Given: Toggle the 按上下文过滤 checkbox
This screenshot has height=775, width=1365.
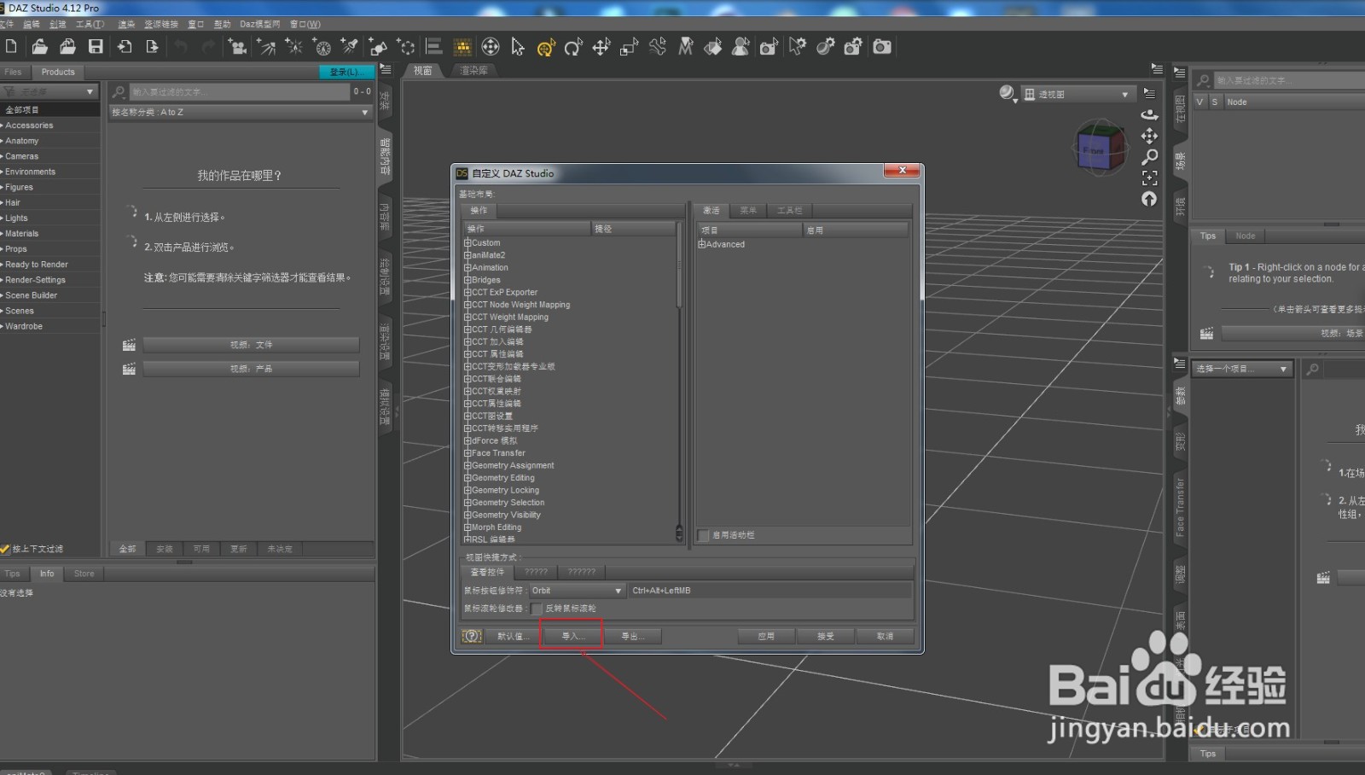Looking at the screenshot, I should [x=5, y=549].
